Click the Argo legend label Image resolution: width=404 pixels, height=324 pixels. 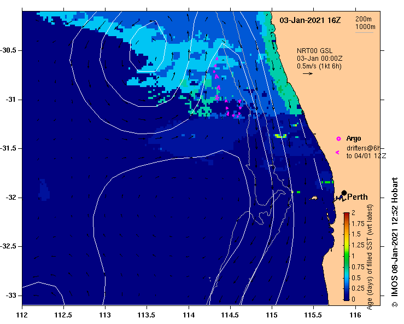pos(354,138)
